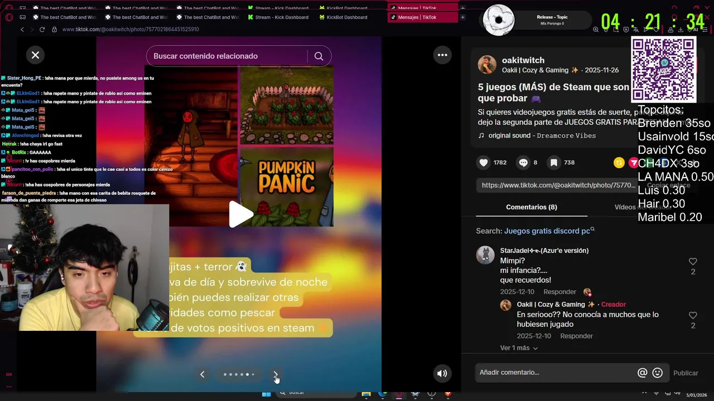This screenshot has height=401, width=714.
Task: Insert a mention with the @ icon
Action: [x=642, y=373]
